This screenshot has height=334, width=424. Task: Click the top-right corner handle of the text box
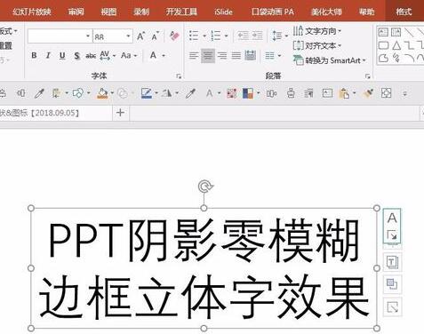(x=377, y=208)
